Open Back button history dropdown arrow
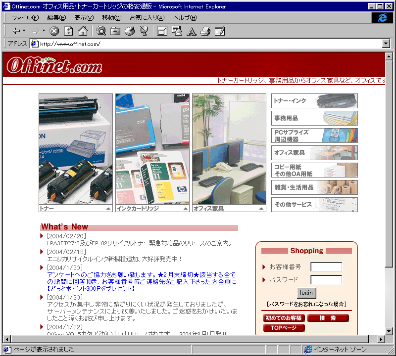The width and height of the screenshot is (396, 356). [24, 31]
